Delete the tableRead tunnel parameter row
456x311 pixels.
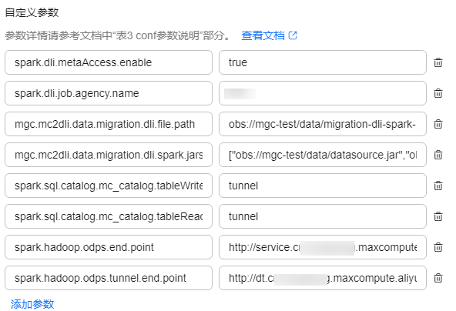pyautogui.click(x=438, y=216)
